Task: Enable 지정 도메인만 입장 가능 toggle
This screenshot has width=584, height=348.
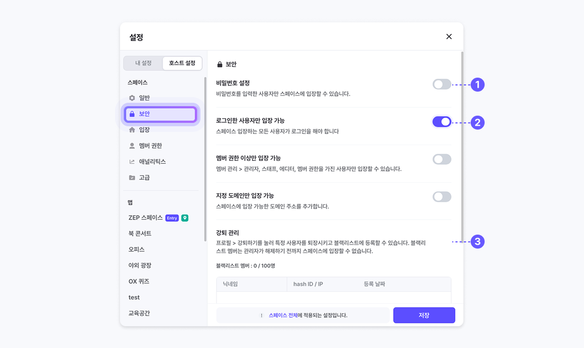Action: click(442, 197)
